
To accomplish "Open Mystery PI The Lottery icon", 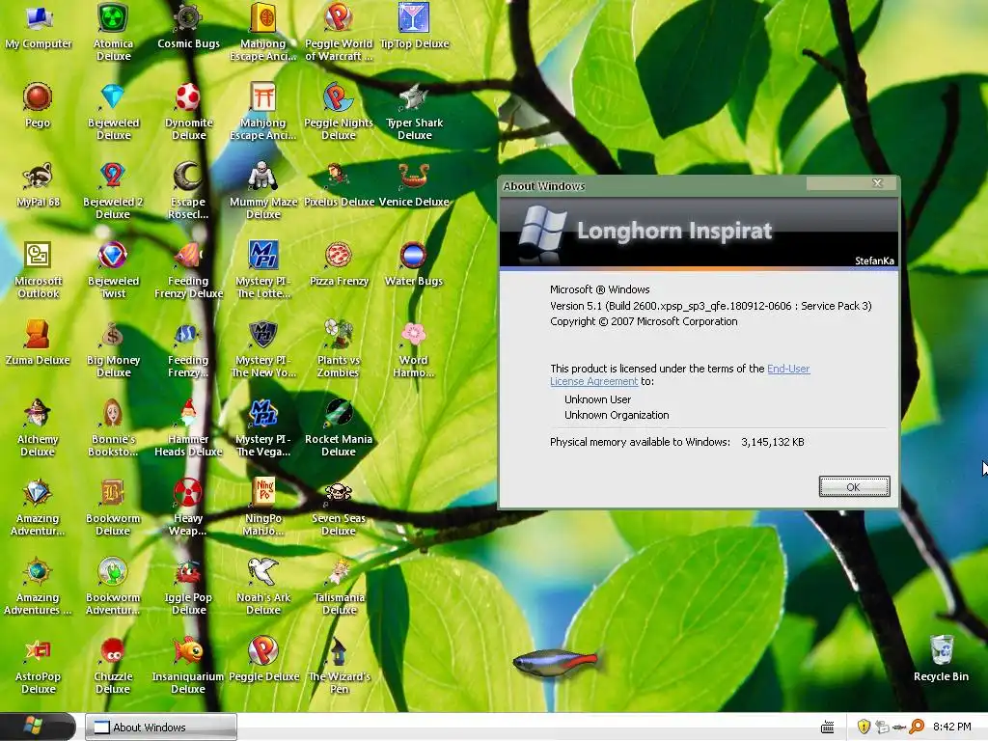I will pyautogui.click(x=262, y=269).
